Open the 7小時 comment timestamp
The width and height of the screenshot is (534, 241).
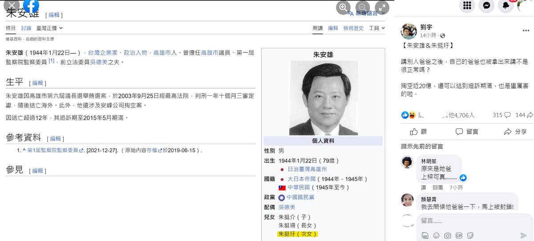[x=456, y=188]
